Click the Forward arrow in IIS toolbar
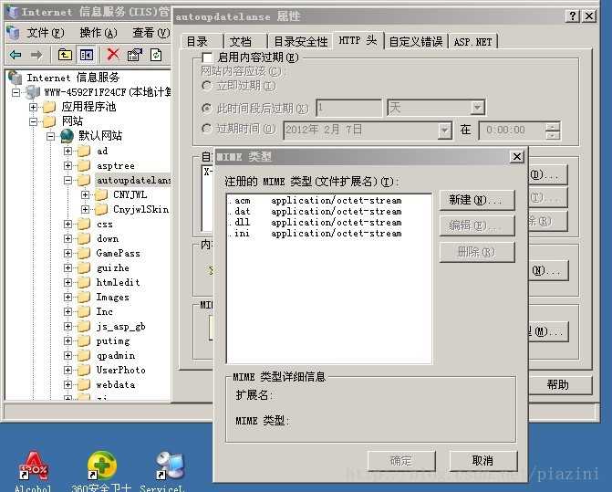The height and width of the screenshot is (492, 612). point(36,55)
